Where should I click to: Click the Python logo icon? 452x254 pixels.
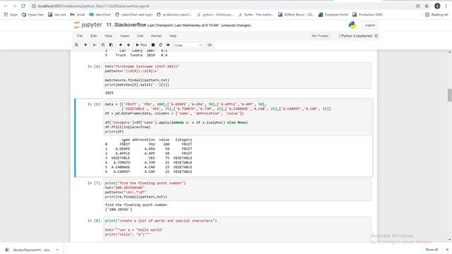(x=352, y=25)
